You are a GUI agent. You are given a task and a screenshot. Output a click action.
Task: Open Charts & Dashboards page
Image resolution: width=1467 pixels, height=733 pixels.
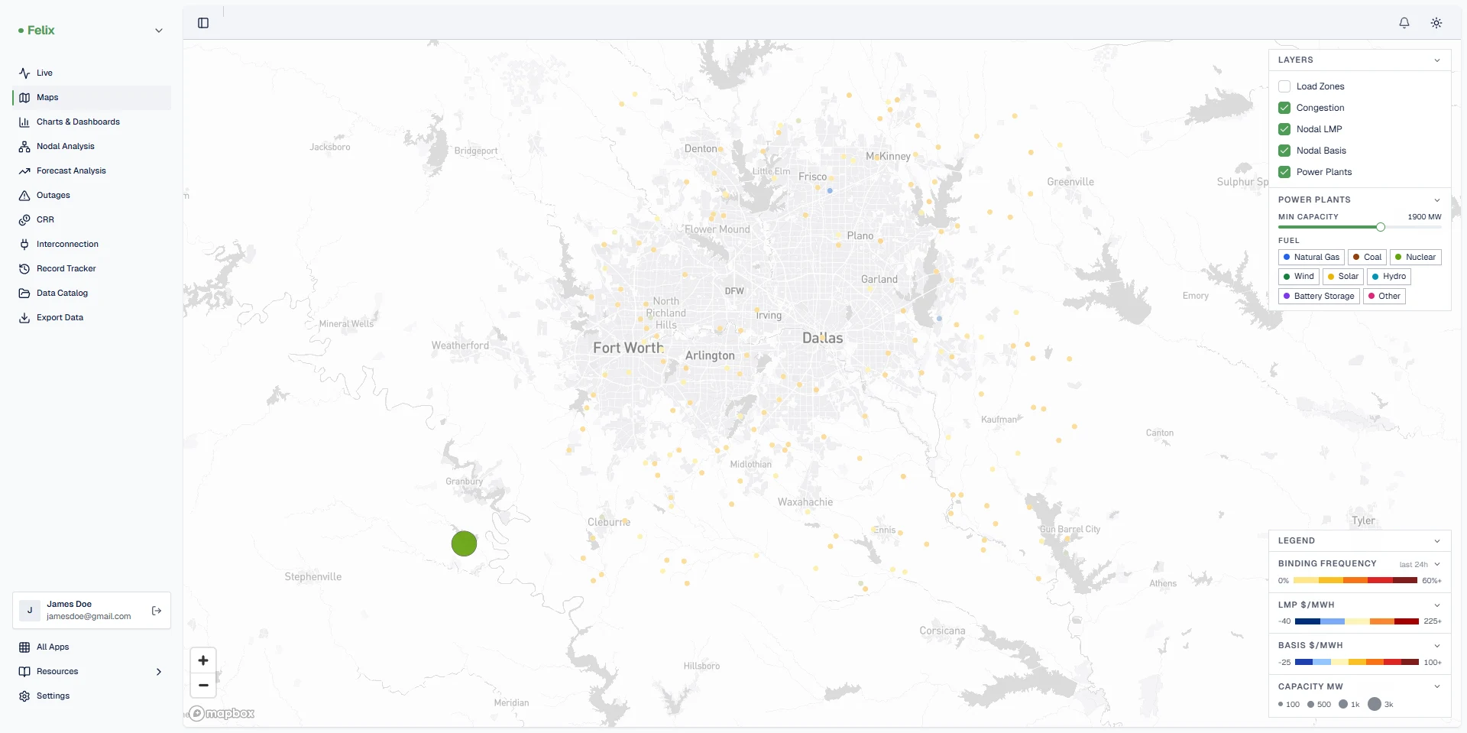tap(92, 122)
